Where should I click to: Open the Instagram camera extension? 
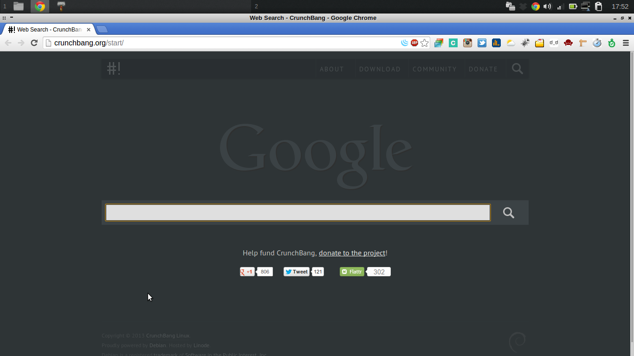467,43
